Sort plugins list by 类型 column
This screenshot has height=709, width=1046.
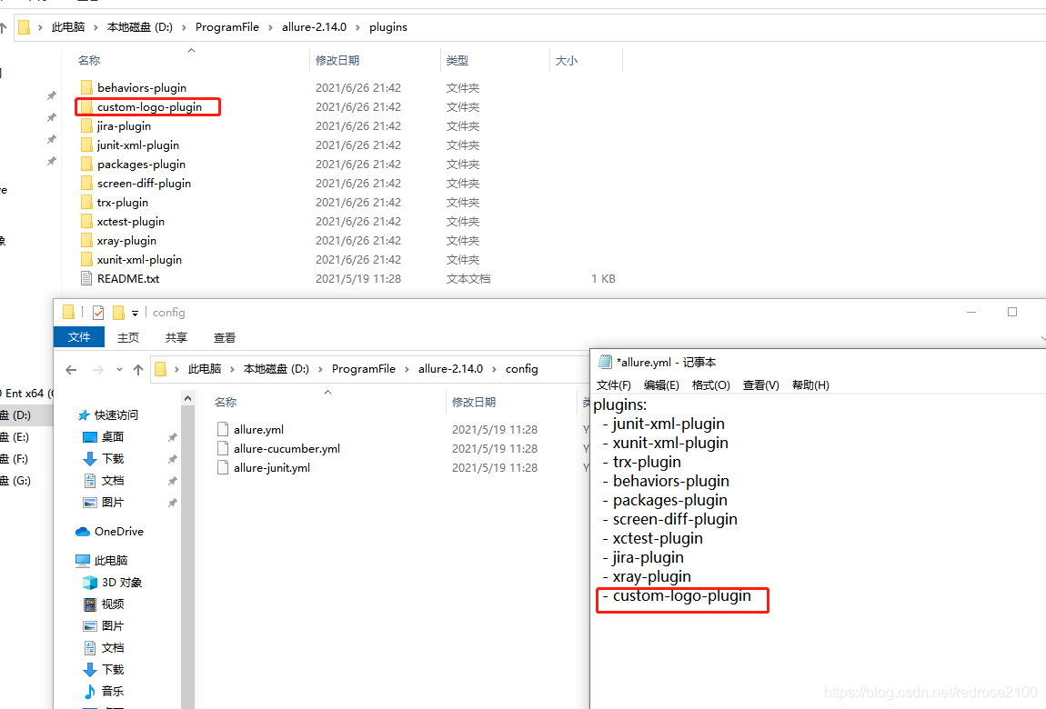pos(457,61)
